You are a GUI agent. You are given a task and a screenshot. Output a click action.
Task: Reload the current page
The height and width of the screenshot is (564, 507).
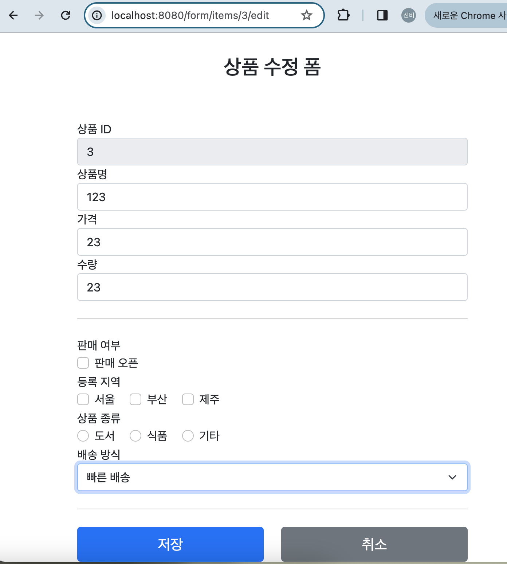coord(66,15)
